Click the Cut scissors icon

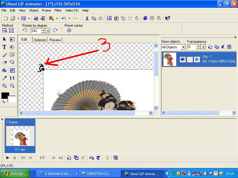(x=87, y=18)
